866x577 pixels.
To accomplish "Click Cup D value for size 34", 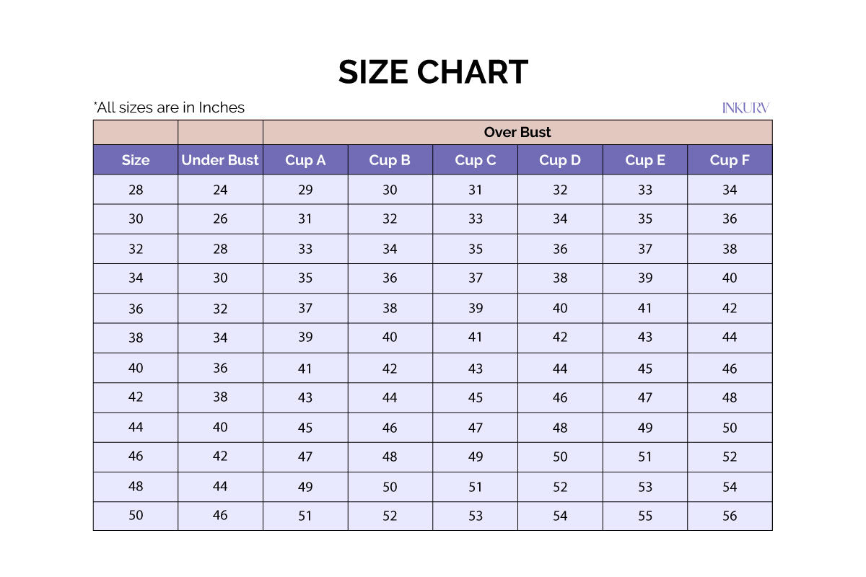I will [x=560, y=278].
